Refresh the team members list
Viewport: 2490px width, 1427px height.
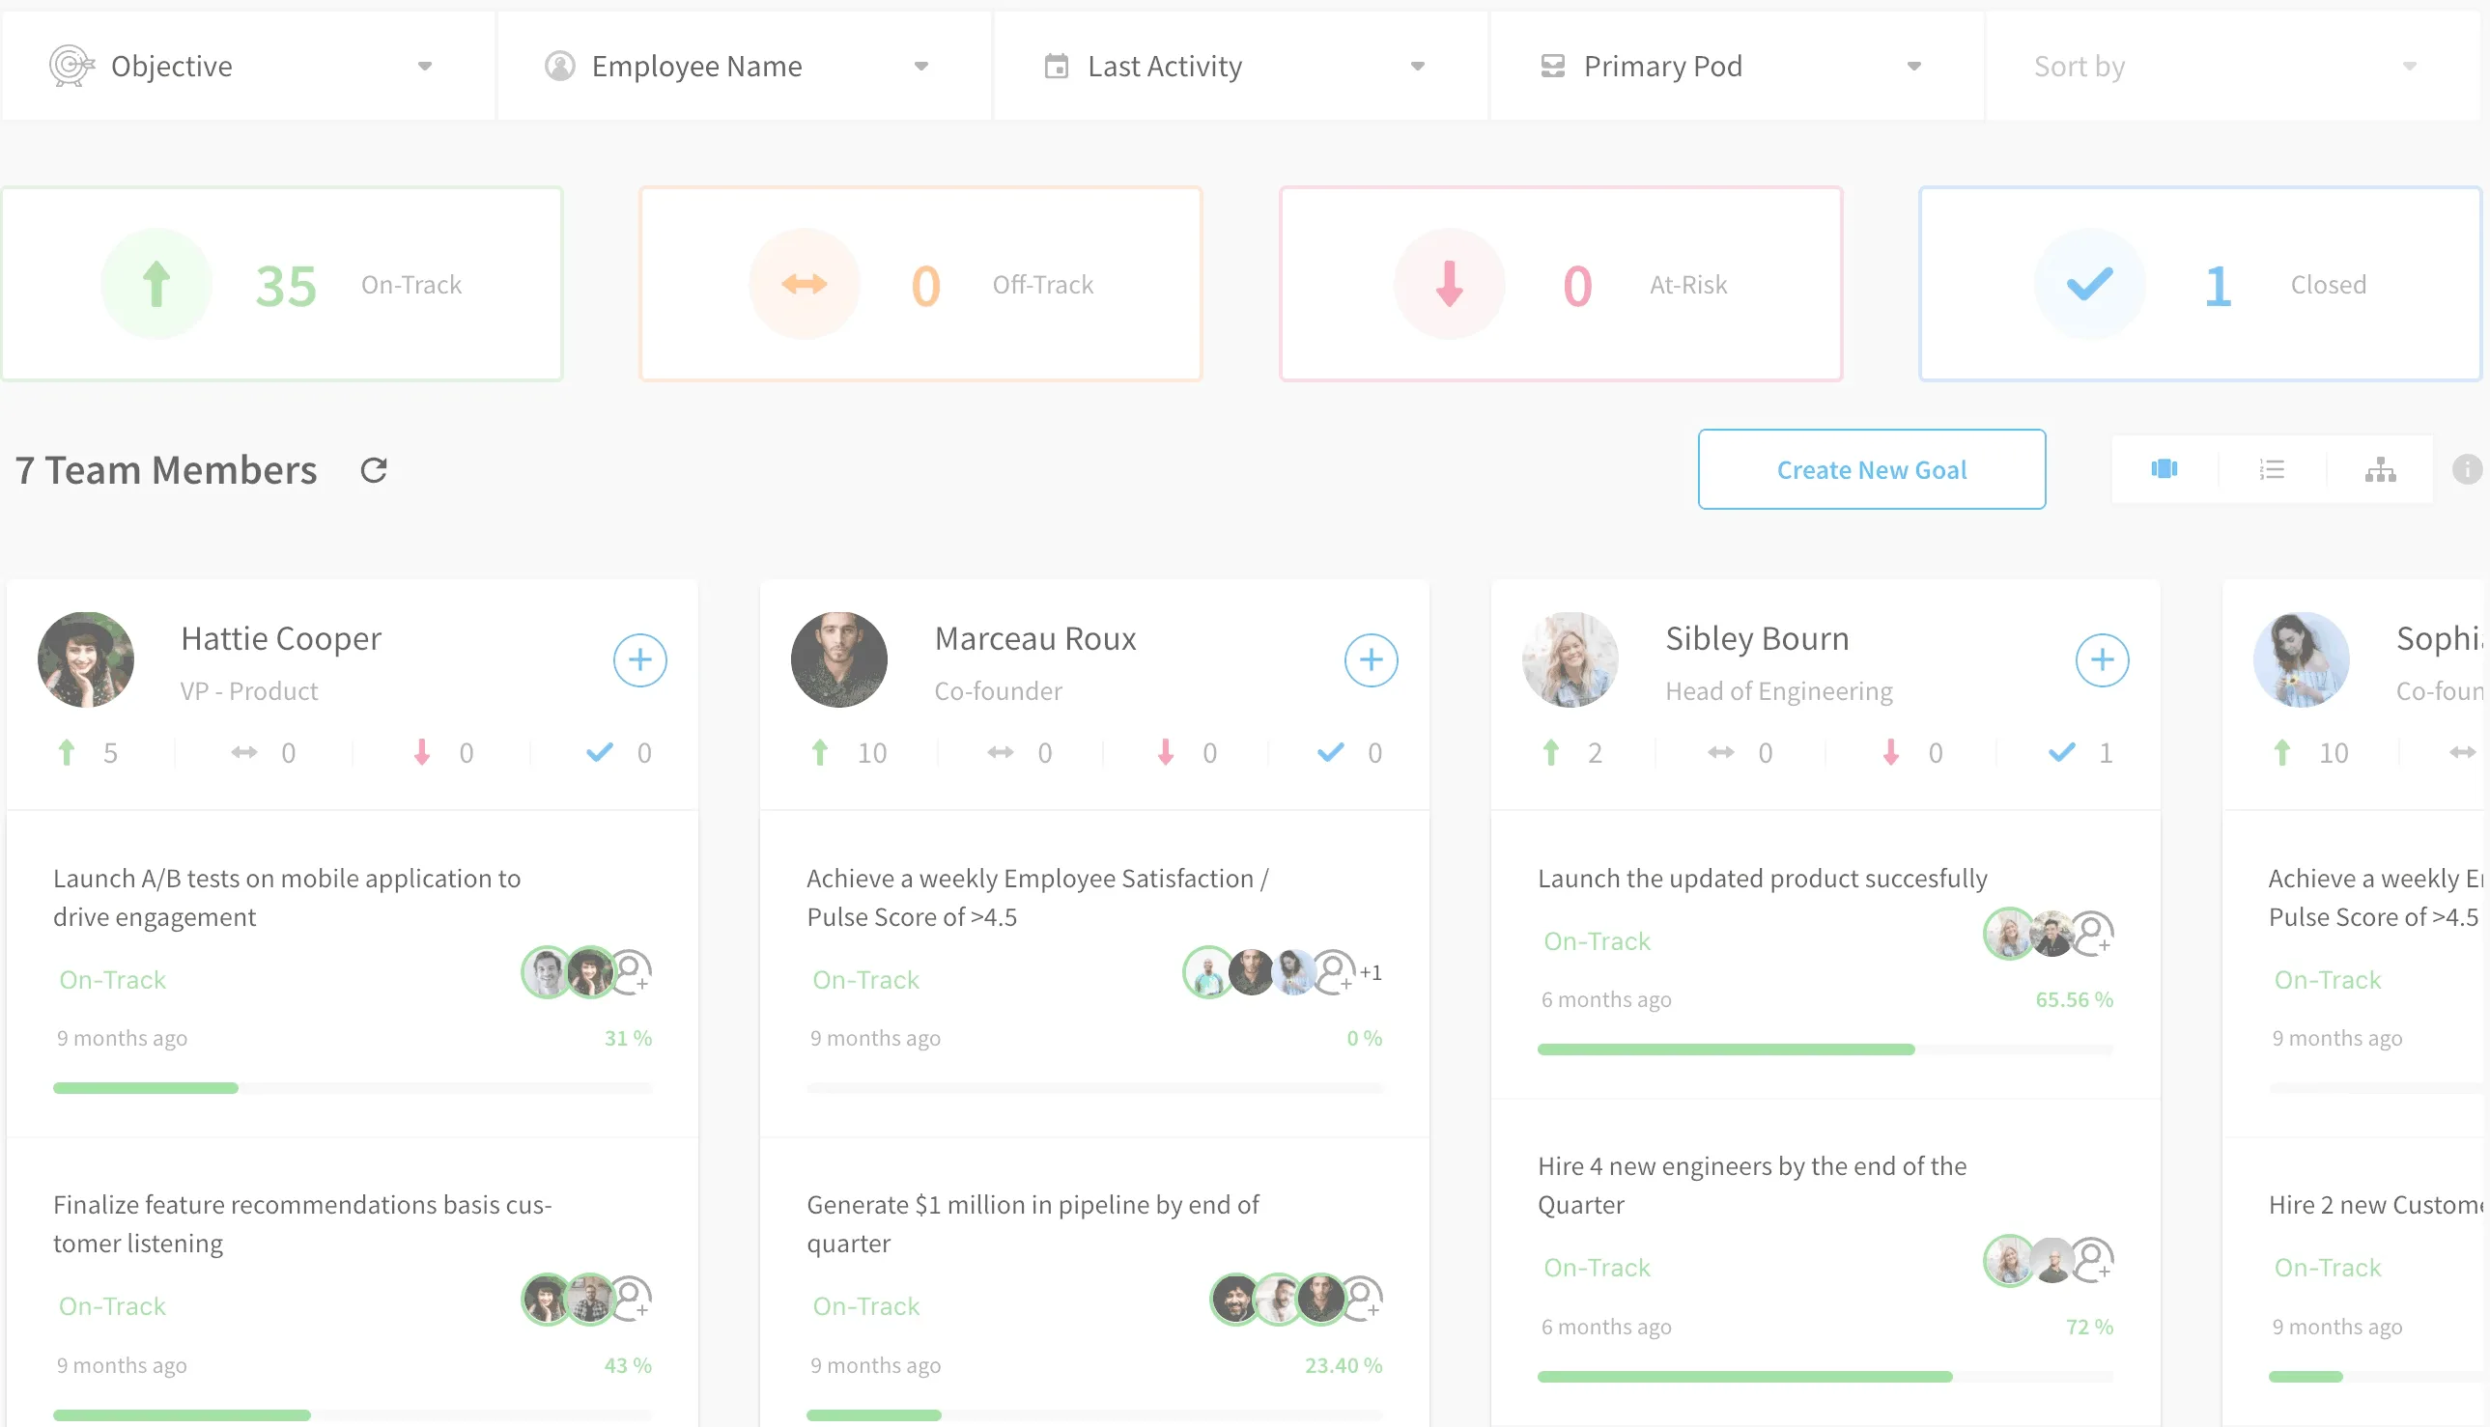click(x=374, y=470)
